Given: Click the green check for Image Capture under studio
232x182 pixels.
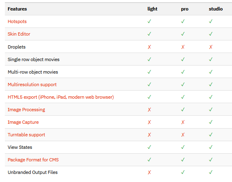Looking at the screenshot, I should click(x=211, y=122).
